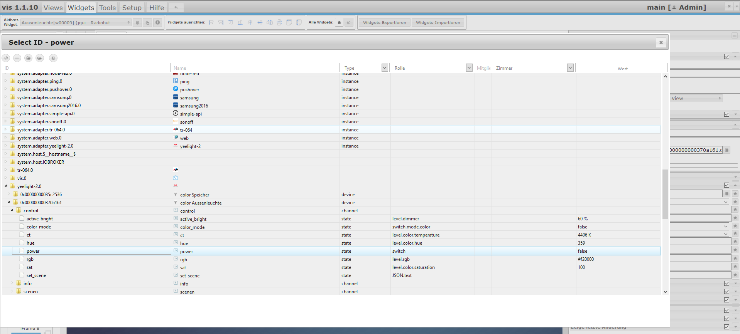
Task: Click the undo arrow beside Hilfe
Action: point(176,8)
